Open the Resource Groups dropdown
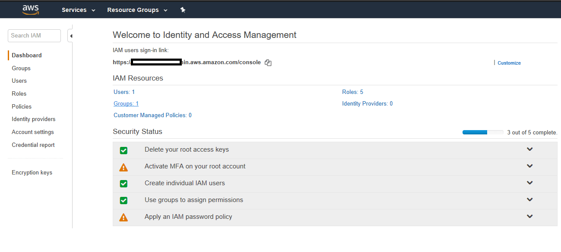Viewport: 561px width, 252px height. pyautogui.click(x=137, y=10)
